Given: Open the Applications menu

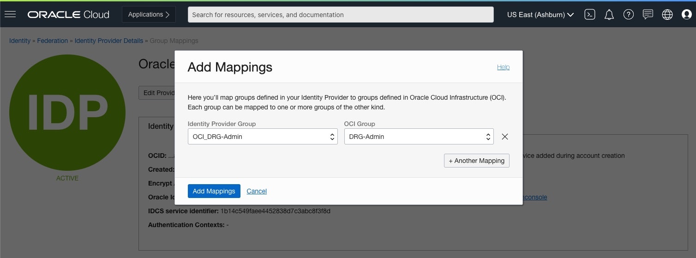Looking at the screenshot, I should click(x=149, y=14).
